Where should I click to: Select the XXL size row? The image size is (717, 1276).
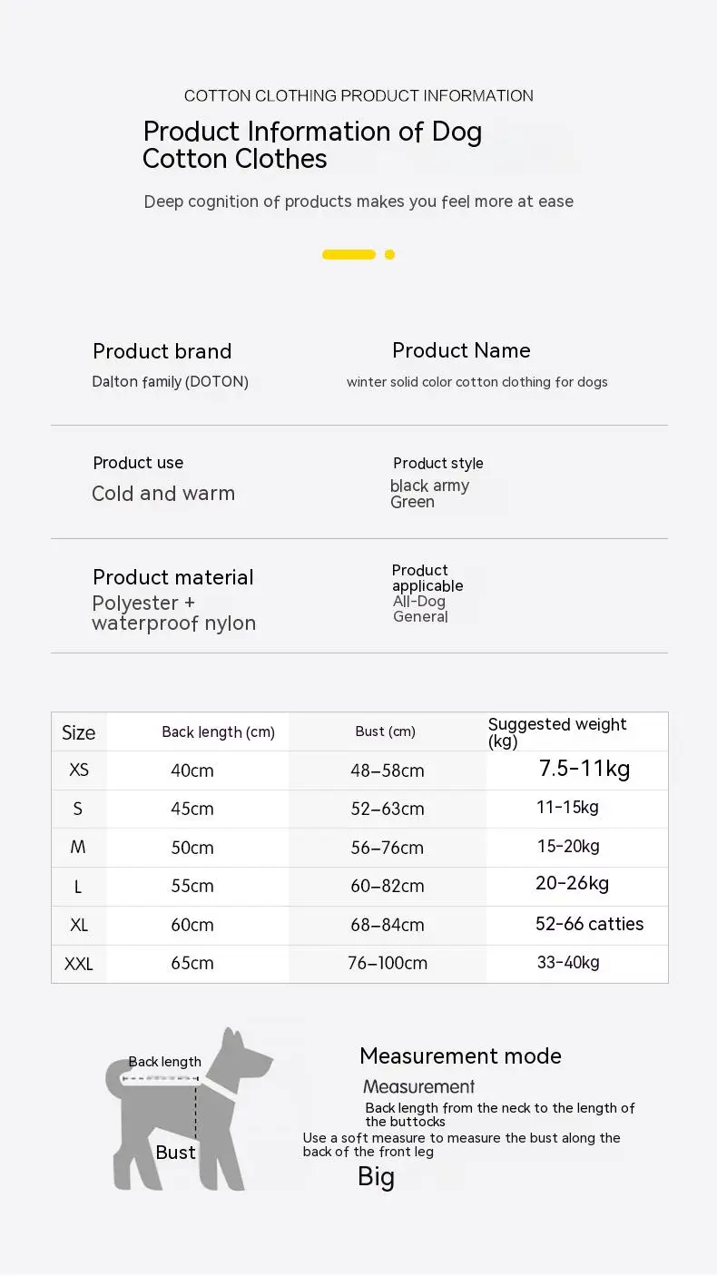[x=359, y=963]
